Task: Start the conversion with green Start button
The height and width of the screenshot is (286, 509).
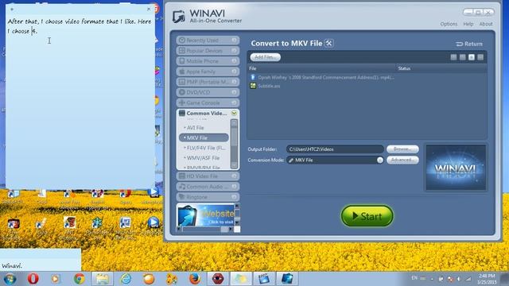Action: [x=367, y=215]
